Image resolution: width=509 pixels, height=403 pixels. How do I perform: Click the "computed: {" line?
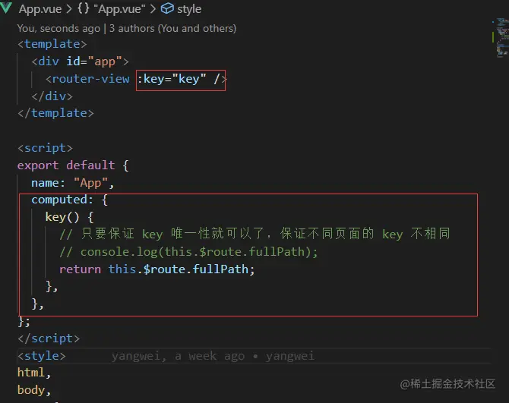pyautogui.click(x=69, y=200)
